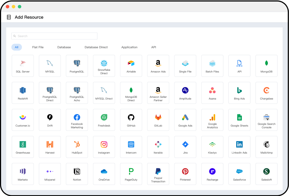This screenshot has width=289, height=196.
Task: Choose the Redshift data source
Action: coord(23,93)
